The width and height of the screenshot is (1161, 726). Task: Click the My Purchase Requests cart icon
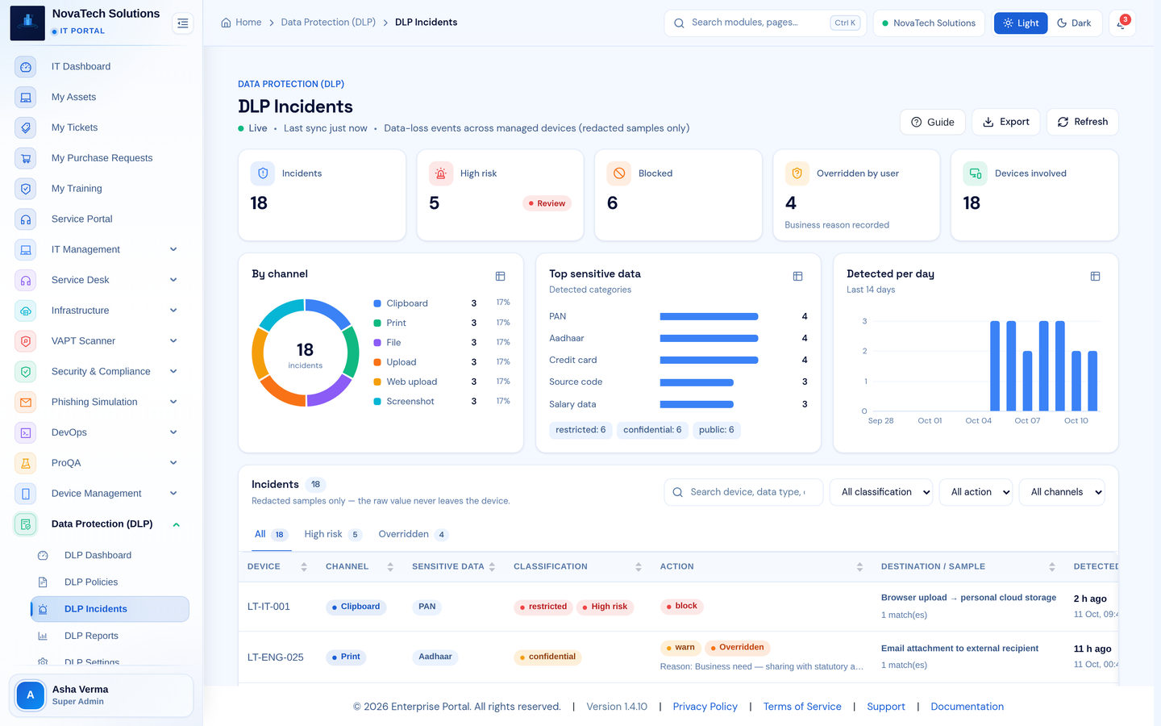coord(26,158)
